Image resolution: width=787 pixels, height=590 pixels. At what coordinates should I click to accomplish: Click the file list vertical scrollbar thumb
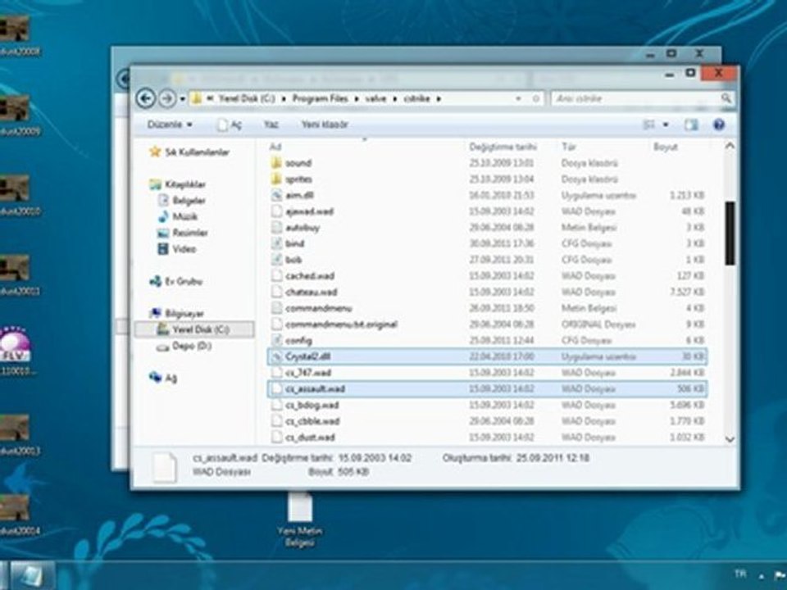click(x=730, y=234)
